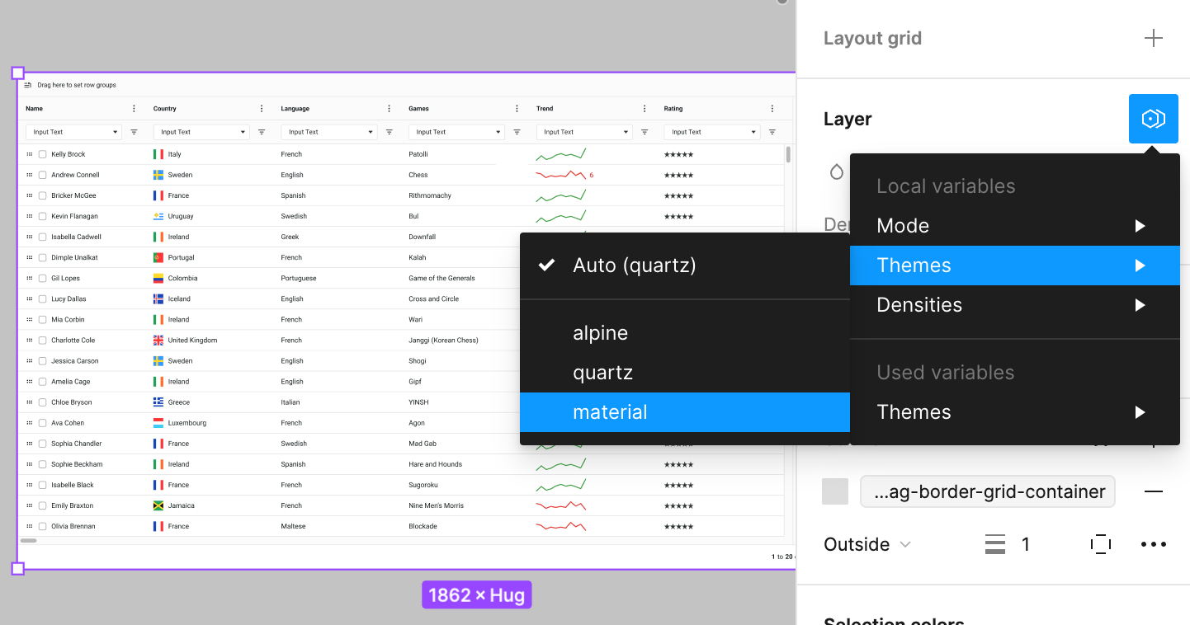Open the Rating column three-dots menu
The height and width of the screenshot is (625, 1190).
[772, 109]
